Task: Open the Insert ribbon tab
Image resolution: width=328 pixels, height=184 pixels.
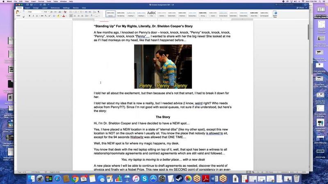Action: tap(27, 8)
